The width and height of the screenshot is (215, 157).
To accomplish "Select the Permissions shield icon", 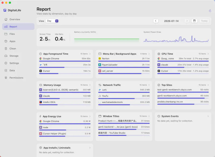I will tap(6, 78).
